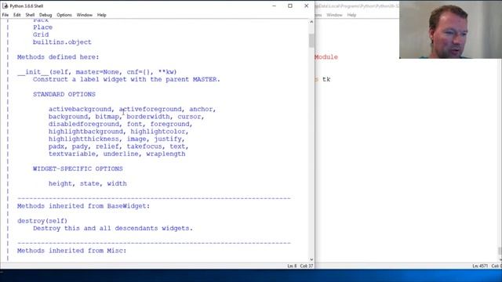This screenshot has height=282, width=502.
Task: Click the word 'borderwidth'
Action: (x=148, y=117)
